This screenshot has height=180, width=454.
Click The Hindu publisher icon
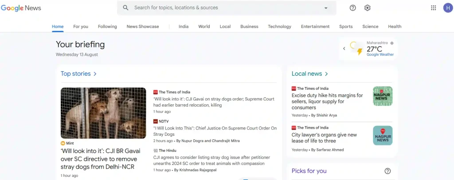click(x=156, y=150)
